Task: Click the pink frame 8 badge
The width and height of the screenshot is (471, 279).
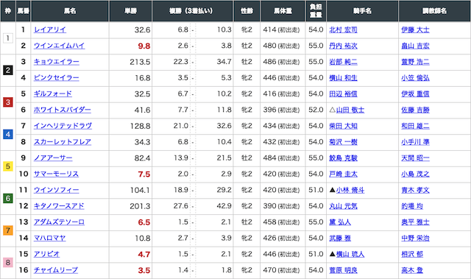Action: [x=8, y=263]
